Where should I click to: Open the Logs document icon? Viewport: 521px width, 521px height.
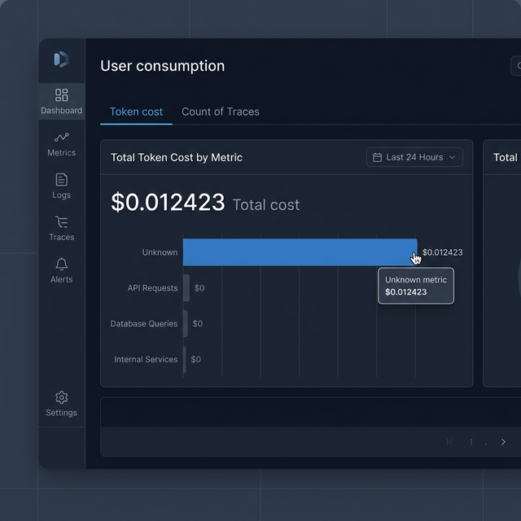pos(62,180)
